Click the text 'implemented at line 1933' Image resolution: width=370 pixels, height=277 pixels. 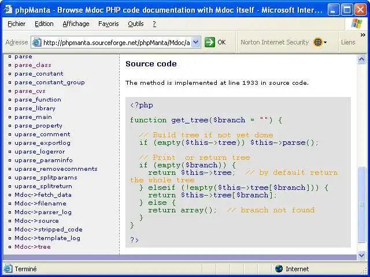coord(216,83)
